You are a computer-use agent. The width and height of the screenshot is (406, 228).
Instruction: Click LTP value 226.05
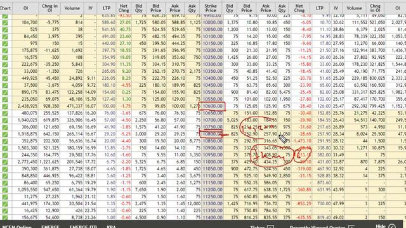(108, 79)
